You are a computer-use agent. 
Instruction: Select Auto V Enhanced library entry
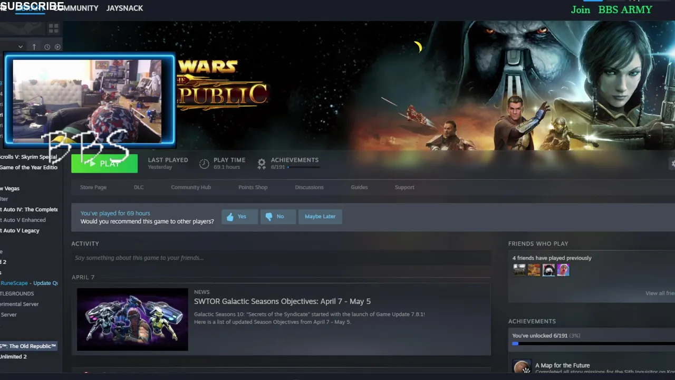point(23,220)
